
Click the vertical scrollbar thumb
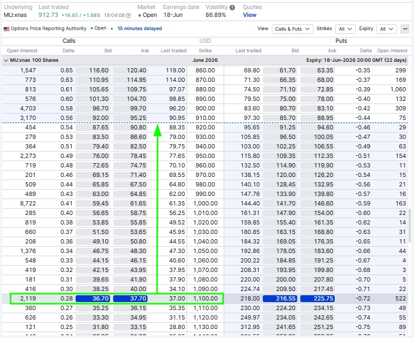pyautogui.click(x=410, y=226)
